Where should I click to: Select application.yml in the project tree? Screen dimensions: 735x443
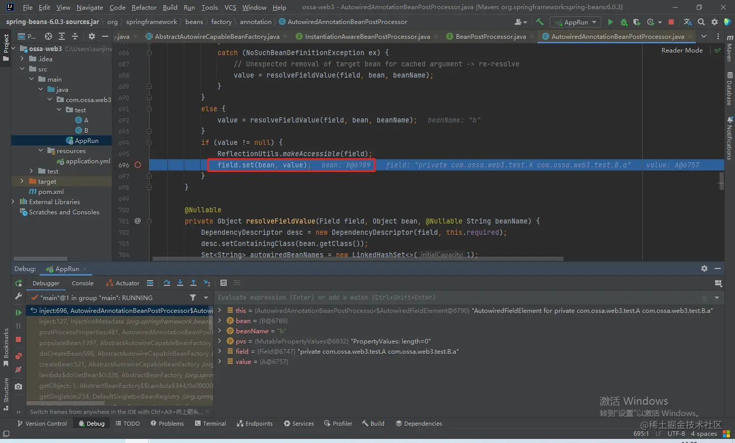tap(88, 161)
